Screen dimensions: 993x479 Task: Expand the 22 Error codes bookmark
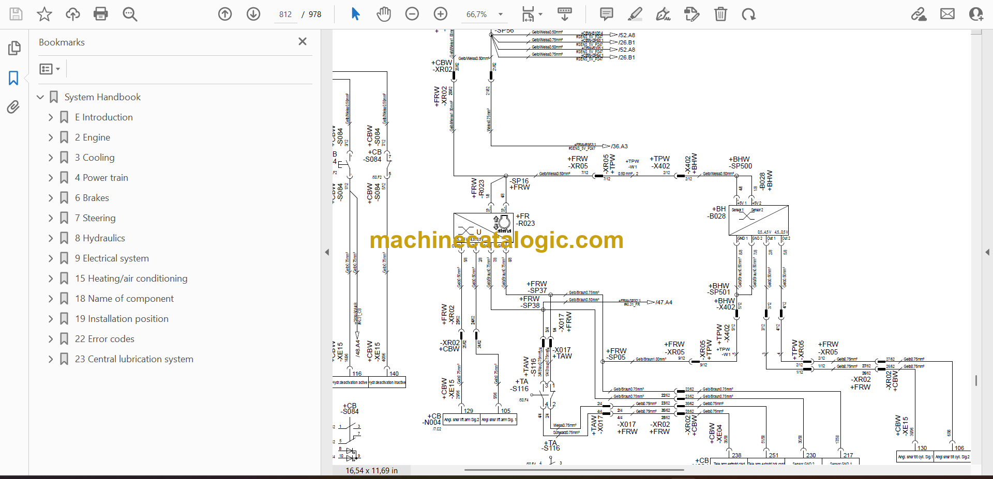point(51,339)
